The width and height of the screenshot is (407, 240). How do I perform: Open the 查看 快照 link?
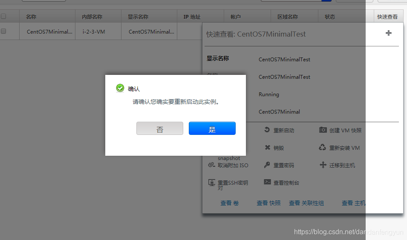[x=268, y=203]
